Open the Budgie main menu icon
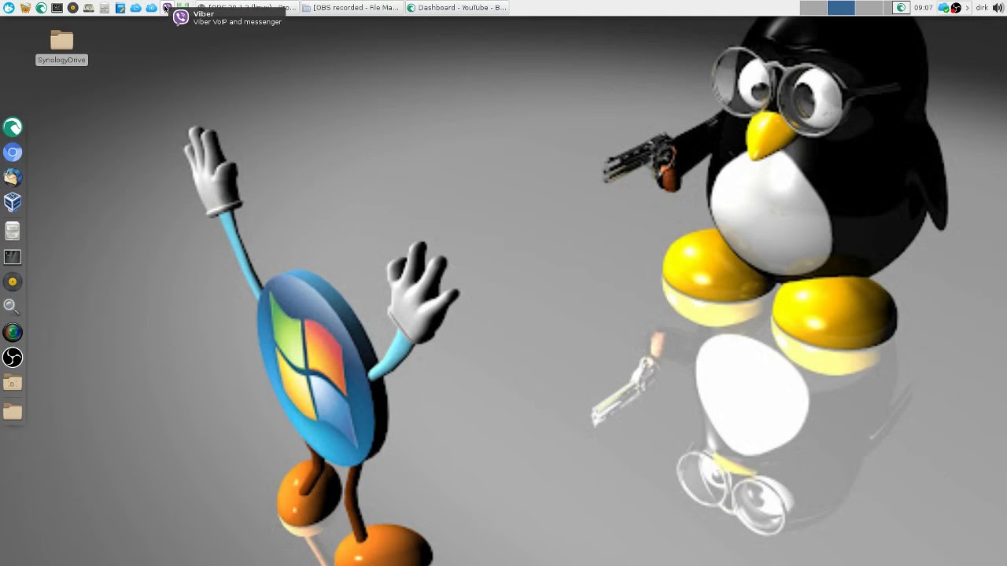Viewport: 1007px width, 566px height. (x=9, y=8)
